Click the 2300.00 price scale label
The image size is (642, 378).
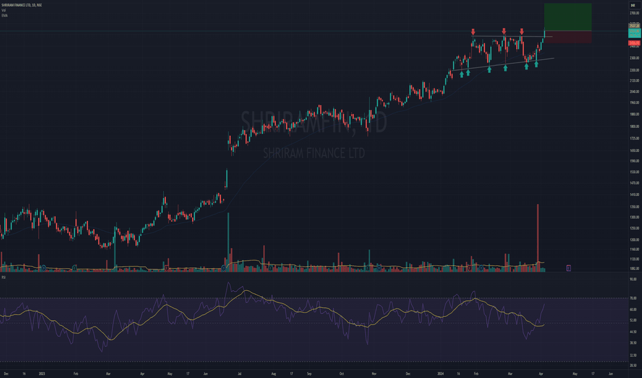tap(634, 58)
